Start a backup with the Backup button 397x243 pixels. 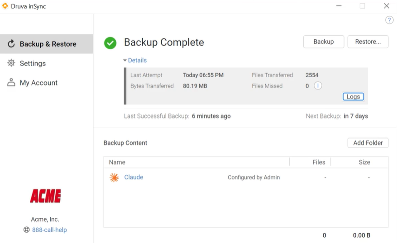[x=324, y=42]
